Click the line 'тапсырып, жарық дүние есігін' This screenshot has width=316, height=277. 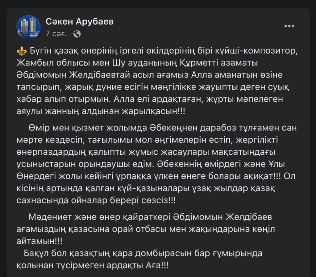pyautogui.click(x=153, y=87)
